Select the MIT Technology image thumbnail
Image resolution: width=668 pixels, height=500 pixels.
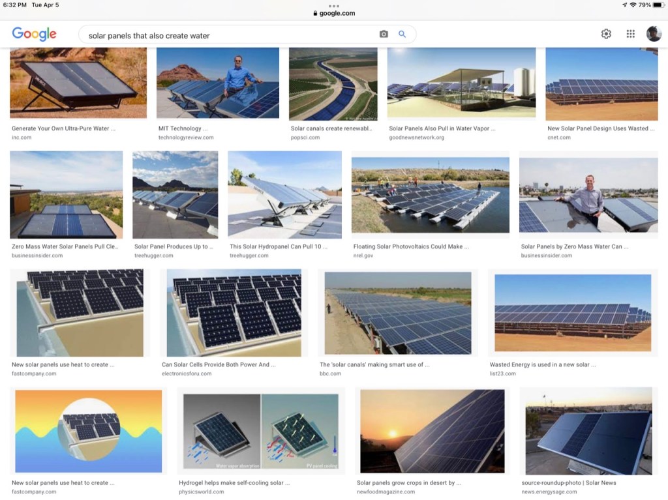pos(218,83)
